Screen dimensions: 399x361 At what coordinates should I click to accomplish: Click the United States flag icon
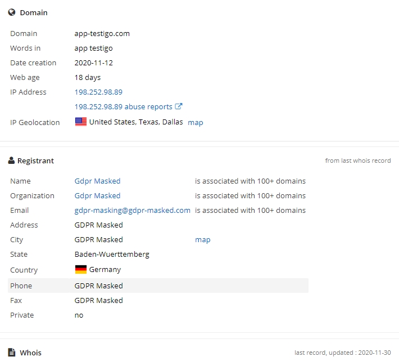click(x=81, y=122)
